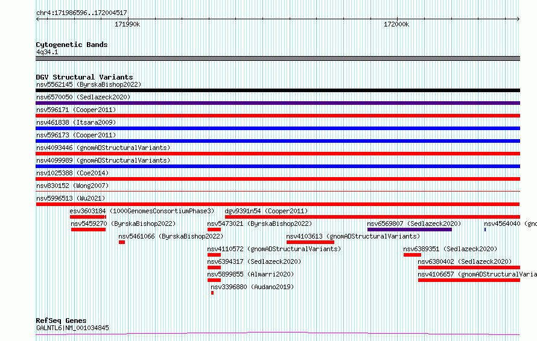Click nsv3396880 (Audano2019) label

point(252,287)
